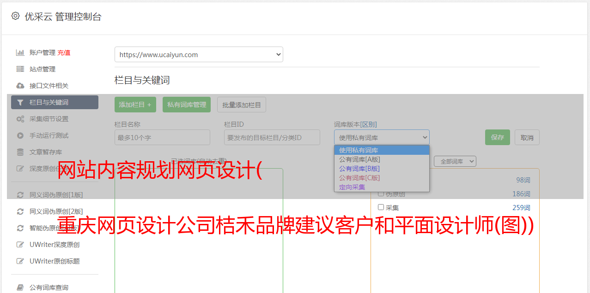Select the 定向采集 option
This screenshot has height=293, width=590.
coord(382,187)
